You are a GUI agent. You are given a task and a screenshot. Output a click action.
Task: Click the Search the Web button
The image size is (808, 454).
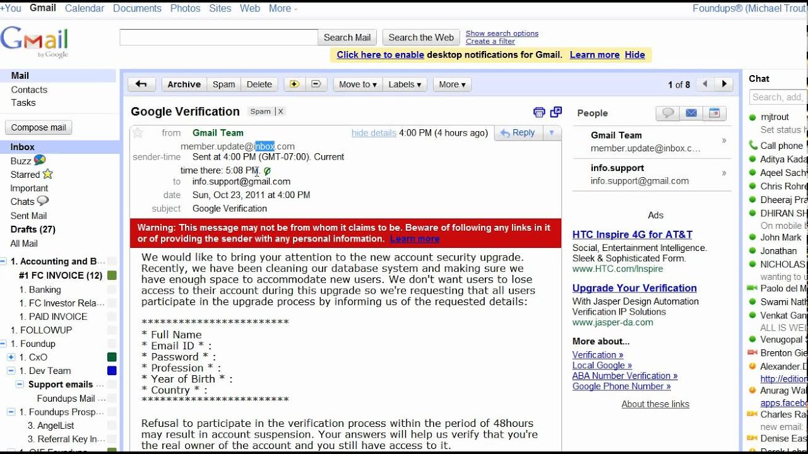pos(421,37)
